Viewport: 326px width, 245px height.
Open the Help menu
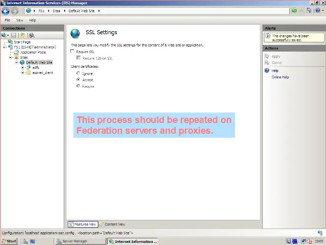(x=33, y=20)
